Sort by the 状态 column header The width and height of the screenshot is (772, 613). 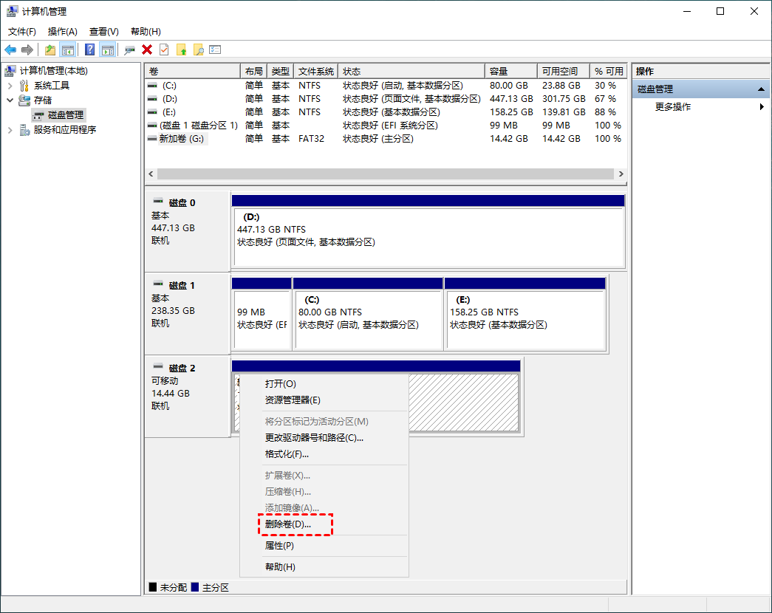411,72
